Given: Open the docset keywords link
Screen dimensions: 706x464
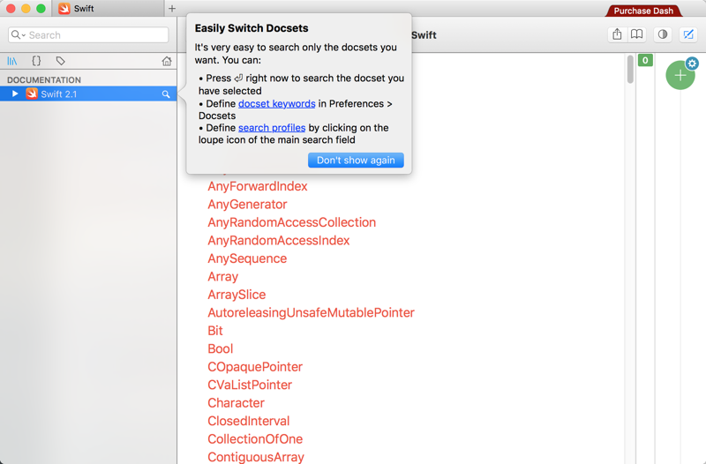Looking at the screenshot, I should (276, 103).
